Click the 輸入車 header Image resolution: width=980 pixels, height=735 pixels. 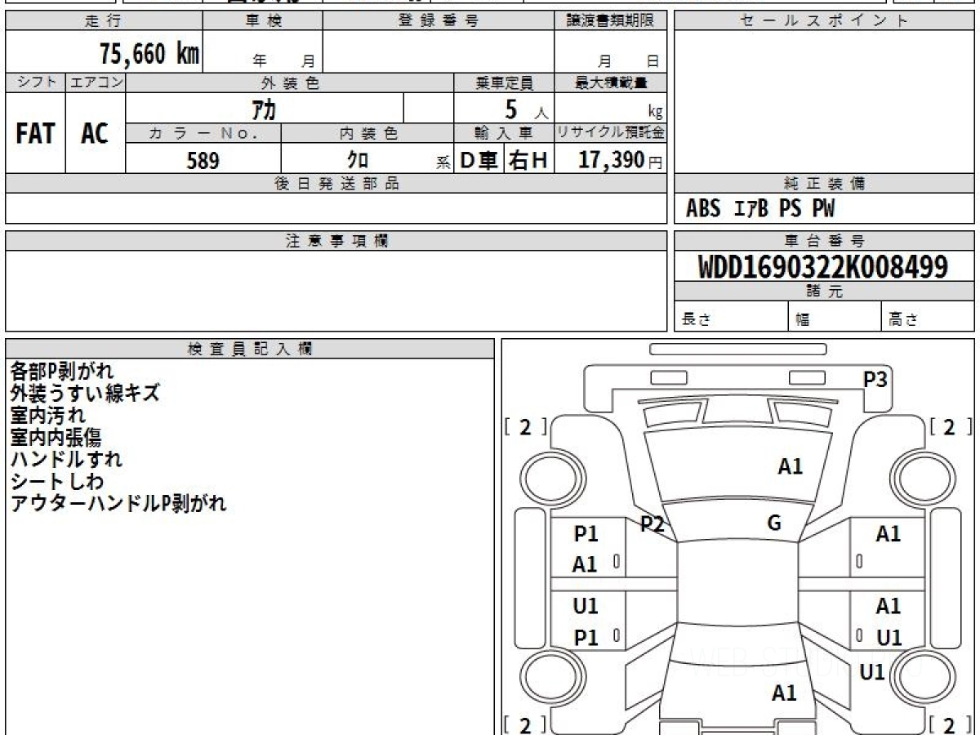pos(505,134)
